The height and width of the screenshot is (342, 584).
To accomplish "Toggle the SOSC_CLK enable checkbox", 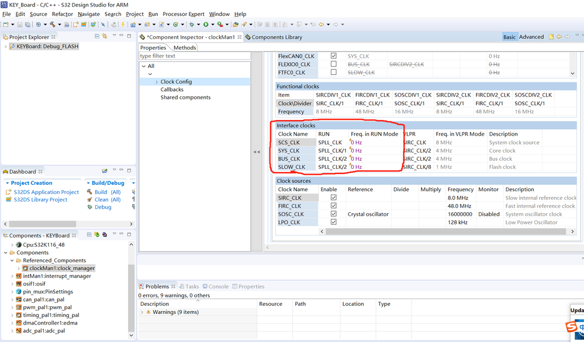I will [334, 214].
